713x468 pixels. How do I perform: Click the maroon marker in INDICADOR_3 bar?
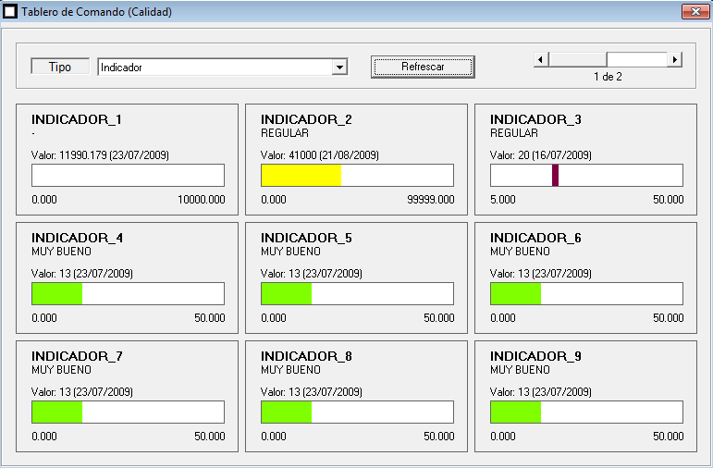click(x=555, y=176)
